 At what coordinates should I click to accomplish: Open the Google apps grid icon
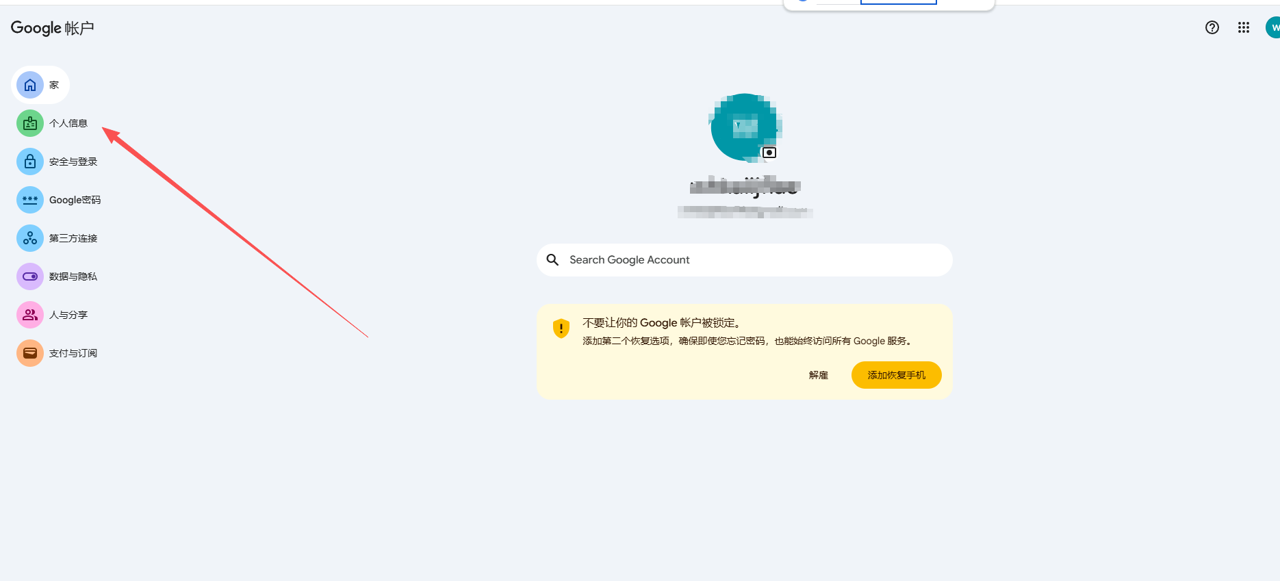tap(1244, 27)
